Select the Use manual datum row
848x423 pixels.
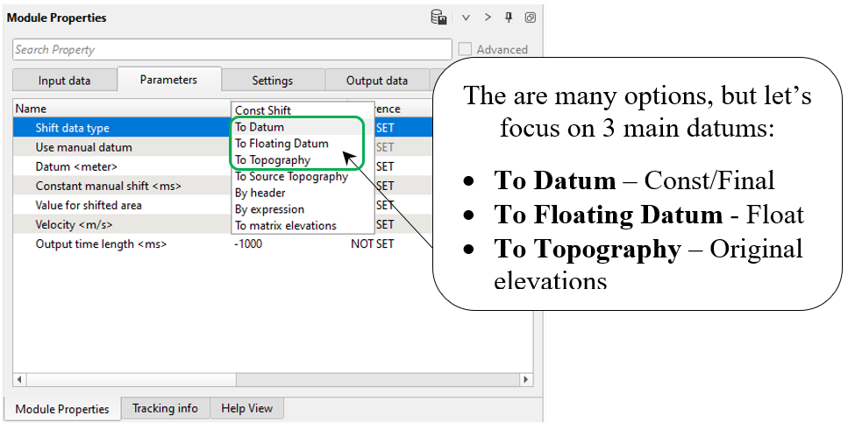pos(123,147)
